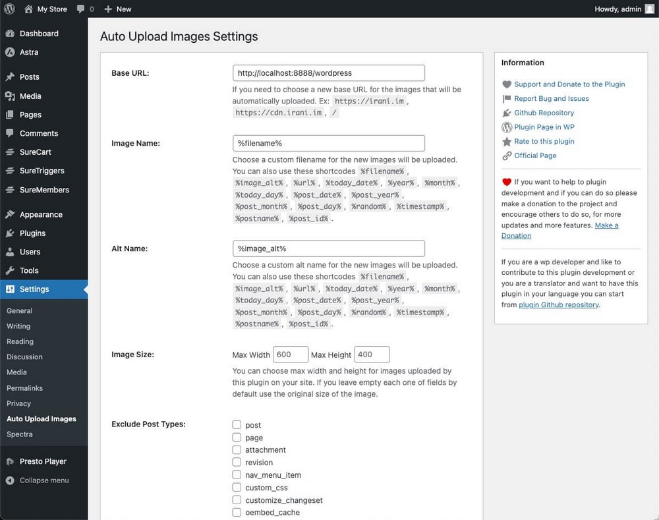Image resolution: width=659 pixels, height=520 pixels.
Task: Focus the Max Height field
Action: click(372, 355)
